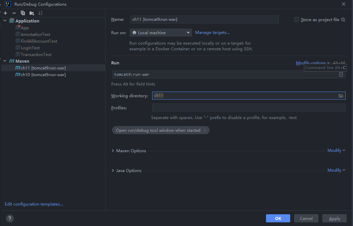The width and height of the screenshot is (353, 226).
Task: Select the LoginTest application configuration
Action: [x=30, y=48]
